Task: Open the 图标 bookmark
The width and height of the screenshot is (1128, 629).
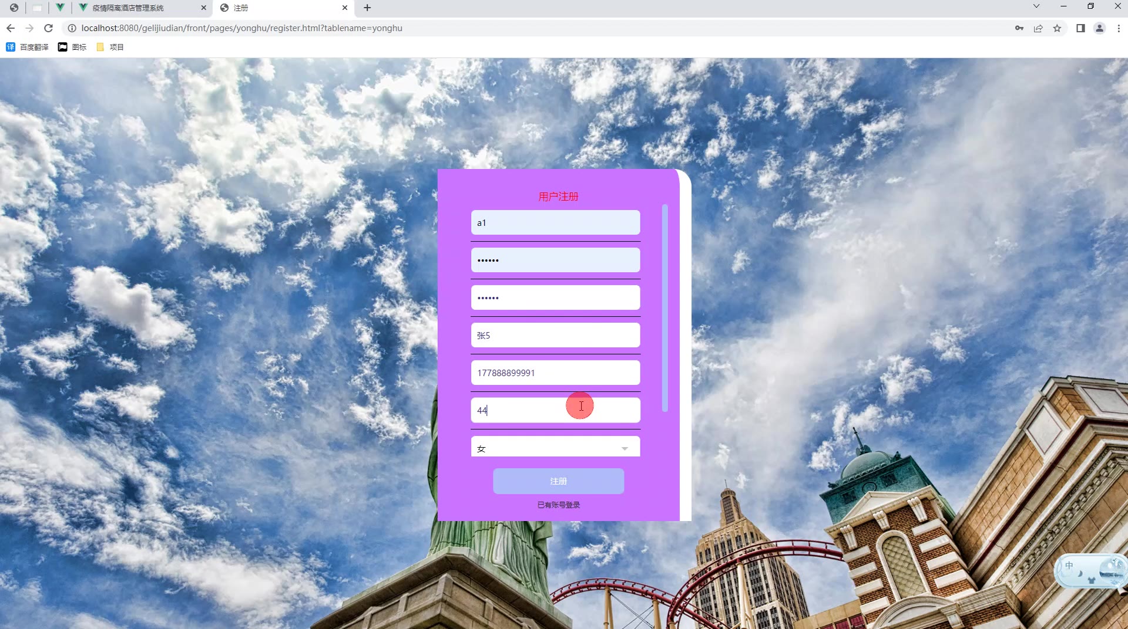Action: (x=72, y=47)
